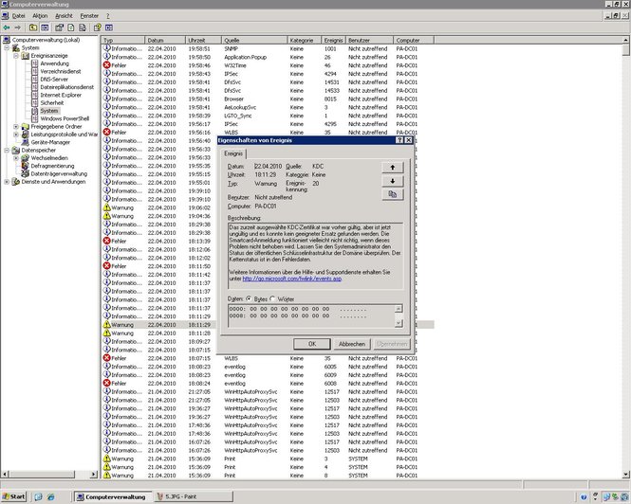Click OK in the event properties dialog
The height and width of the screenshot is (504, 631).
312,344
